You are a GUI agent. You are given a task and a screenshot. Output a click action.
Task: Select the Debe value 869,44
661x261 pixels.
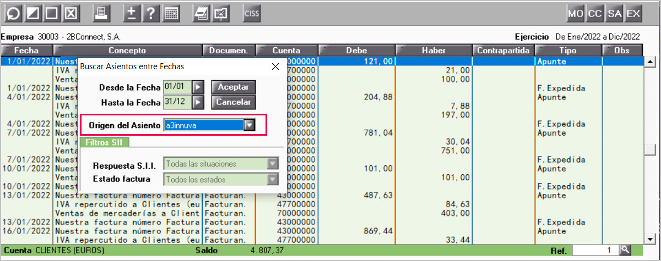pyautogui.click(x=378, y=231)
